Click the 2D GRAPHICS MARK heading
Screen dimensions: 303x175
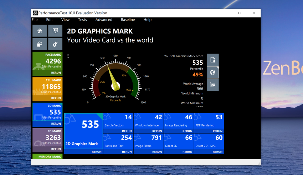100,31
